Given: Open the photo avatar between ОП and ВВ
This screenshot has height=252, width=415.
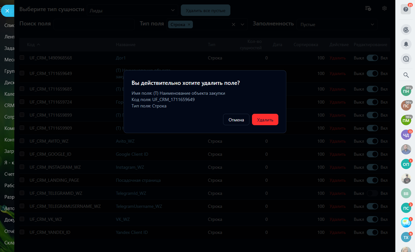Looking at the screenshot, I should tap(406, 179).
